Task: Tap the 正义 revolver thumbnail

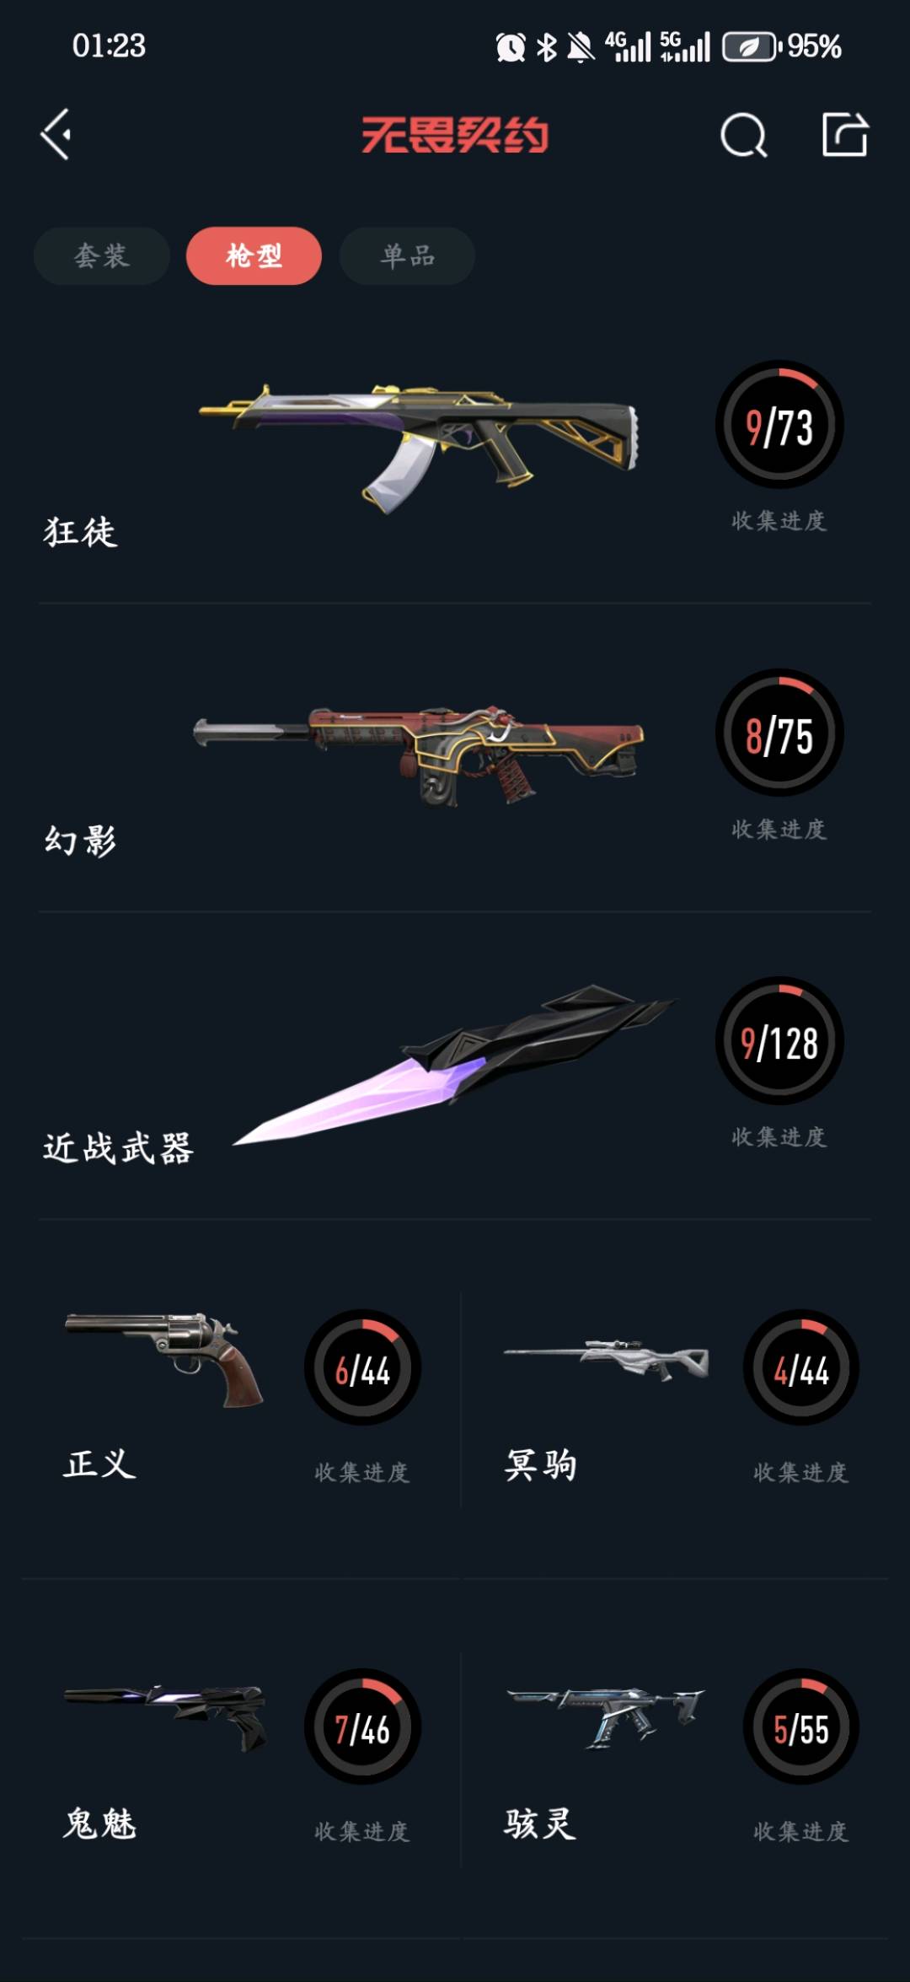Action: tap(164, 1359)
